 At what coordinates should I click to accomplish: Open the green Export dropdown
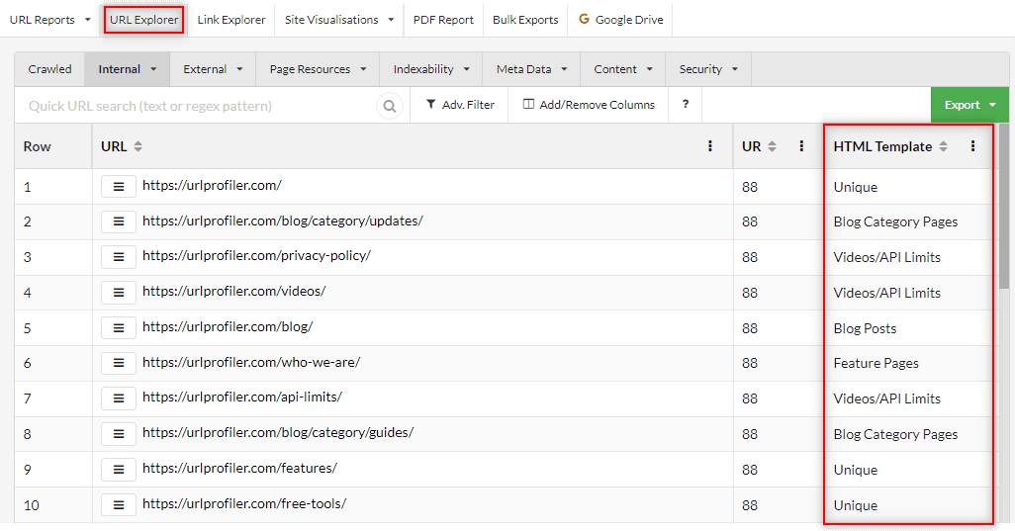pos(969,105)
